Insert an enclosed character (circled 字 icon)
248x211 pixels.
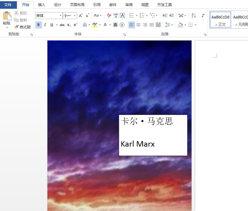pos(122,25)
